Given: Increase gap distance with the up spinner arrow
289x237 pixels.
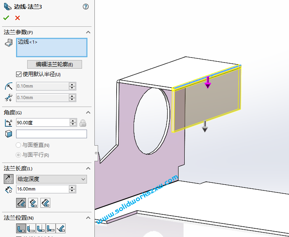Looking at the screenshot, I should (72, 96).
